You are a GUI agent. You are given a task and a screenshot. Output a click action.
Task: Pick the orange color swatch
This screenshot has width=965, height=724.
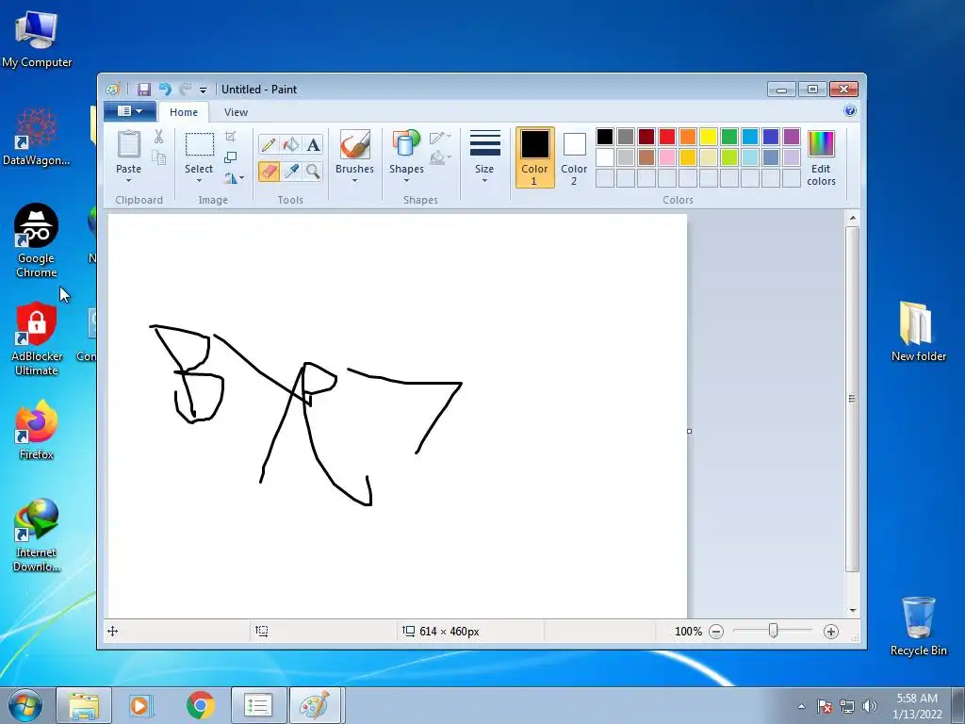[x=688, y=137]
